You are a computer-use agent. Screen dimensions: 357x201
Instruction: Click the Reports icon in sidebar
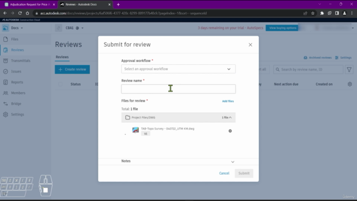6,82
